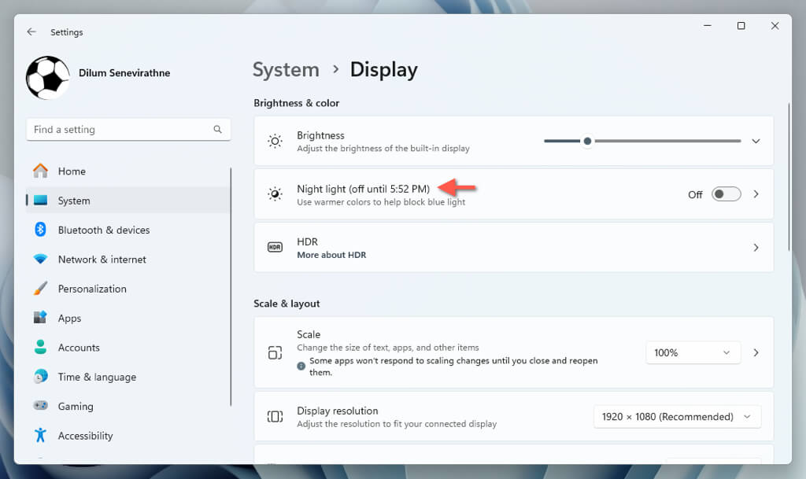
Task: Open the Scale 100% dropdown
Action: (x=693, y=352)
